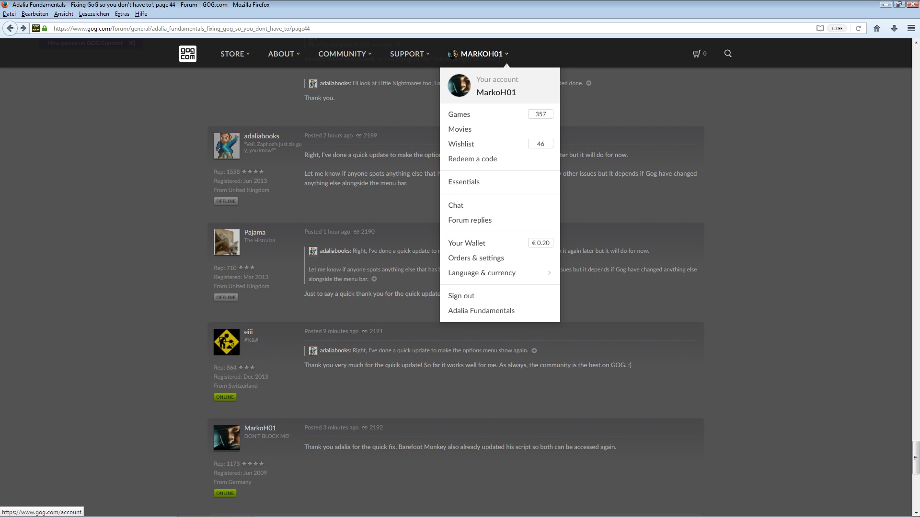Expand the COMMUNITY dropdown menu
This screenshot has height=517, width=920.
345,54
